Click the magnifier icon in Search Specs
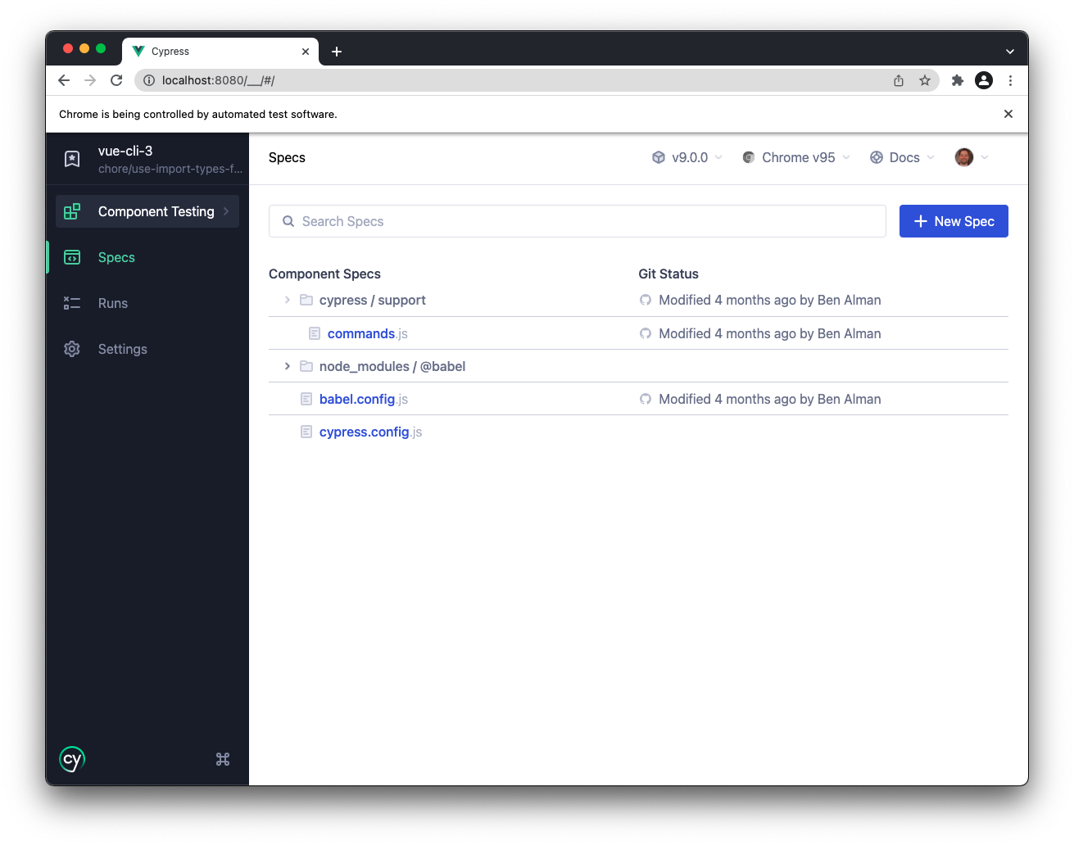 [x=288, y=221]
